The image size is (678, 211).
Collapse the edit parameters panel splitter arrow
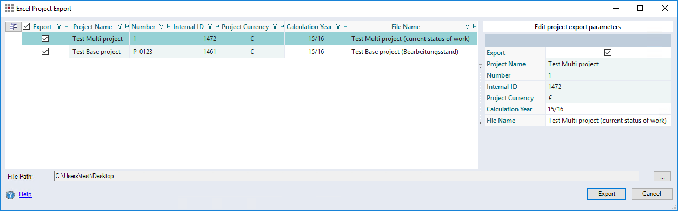tap(481, 67)
